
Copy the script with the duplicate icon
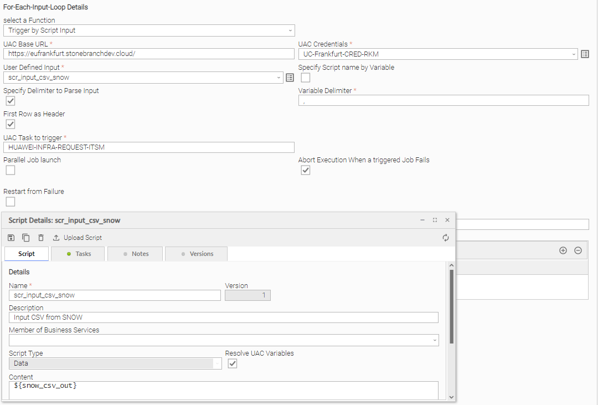(x=26, y=238)
